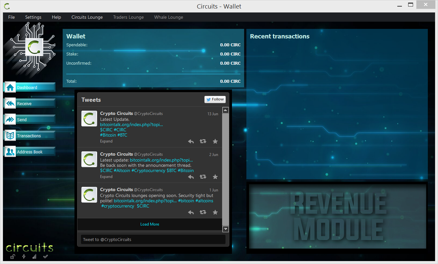Click the tweets scrollbar up arrow
The height and width of the screenshot is (264, 438).
tap(225, 110)
